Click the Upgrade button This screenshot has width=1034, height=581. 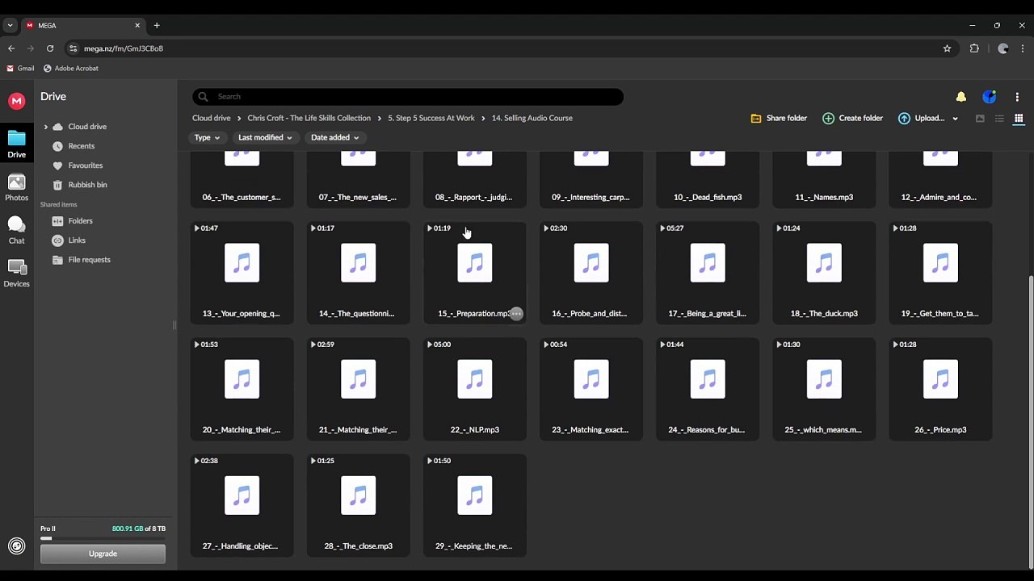(x=103, y=554)
